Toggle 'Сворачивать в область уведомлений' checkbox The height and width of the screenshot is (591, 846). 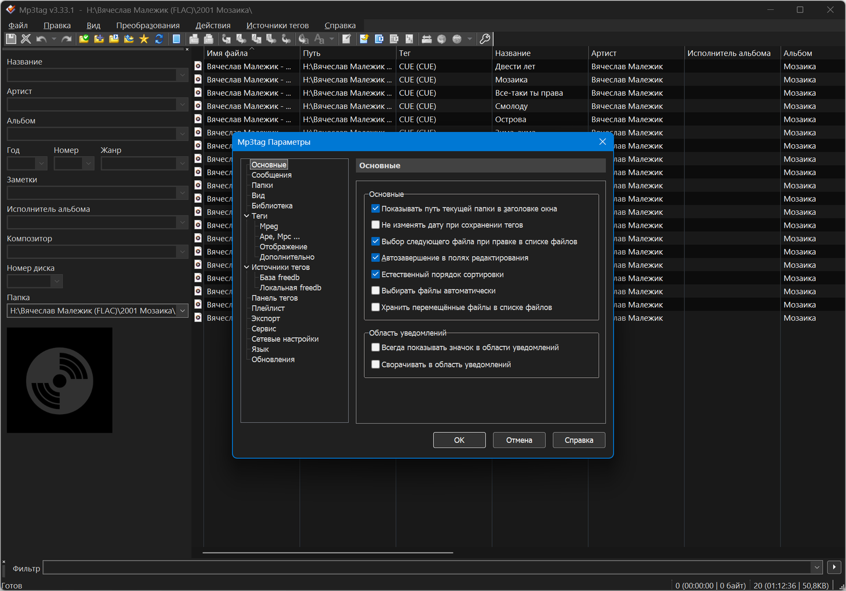376,364
